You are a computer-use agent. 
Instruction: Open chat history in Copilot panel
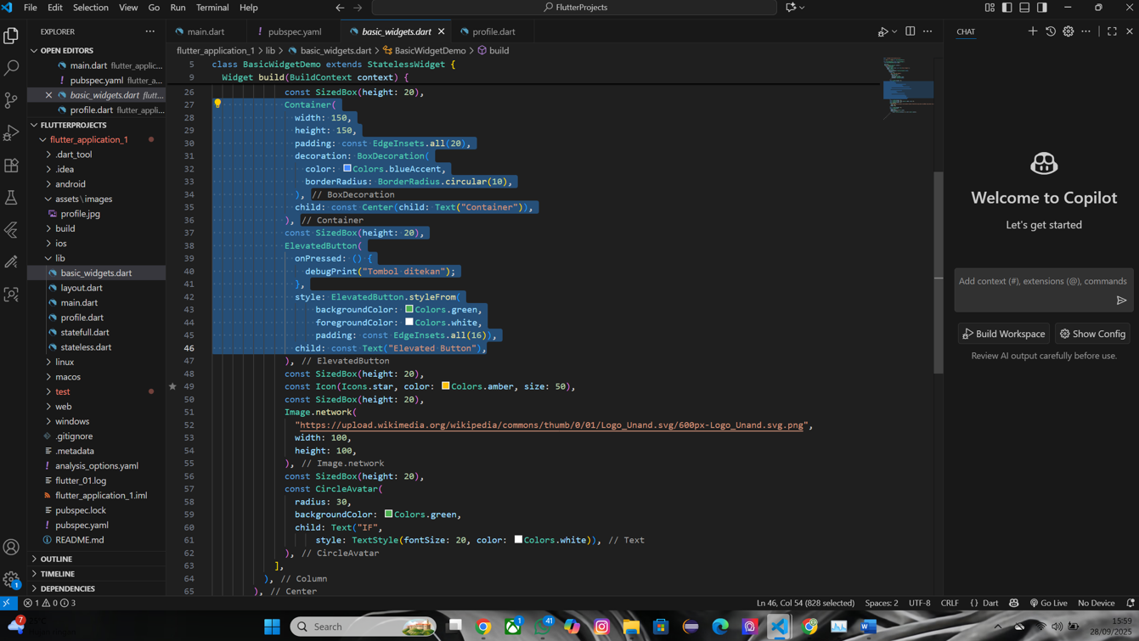1050,31
